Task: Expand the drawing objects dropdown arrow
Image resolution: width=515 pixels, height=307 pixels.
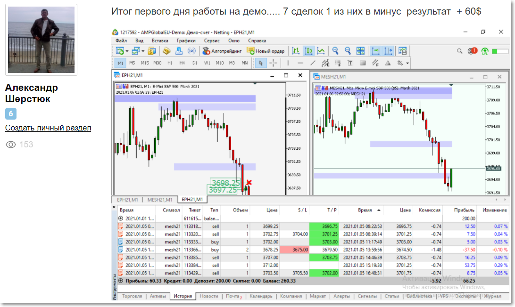Action: click(x=407, y=63)
